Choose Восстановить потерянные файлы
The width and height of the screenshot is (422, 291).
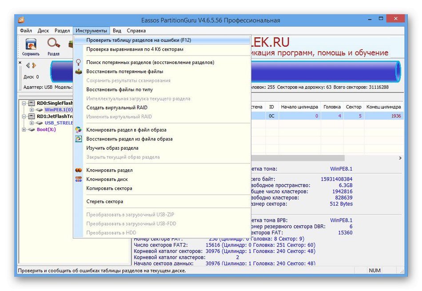tap(162, 72)
